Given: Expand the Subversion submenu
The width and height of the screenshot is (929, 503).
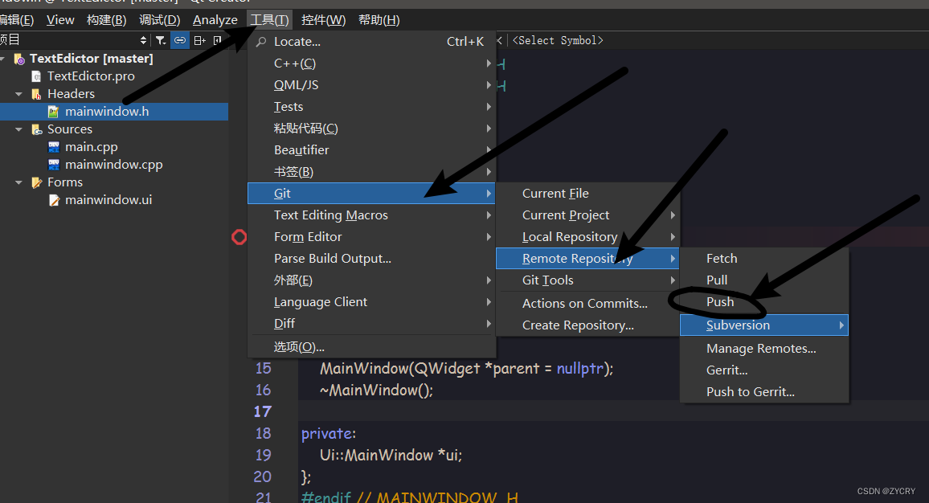Looking at the screenshot, I should [764, 325].
